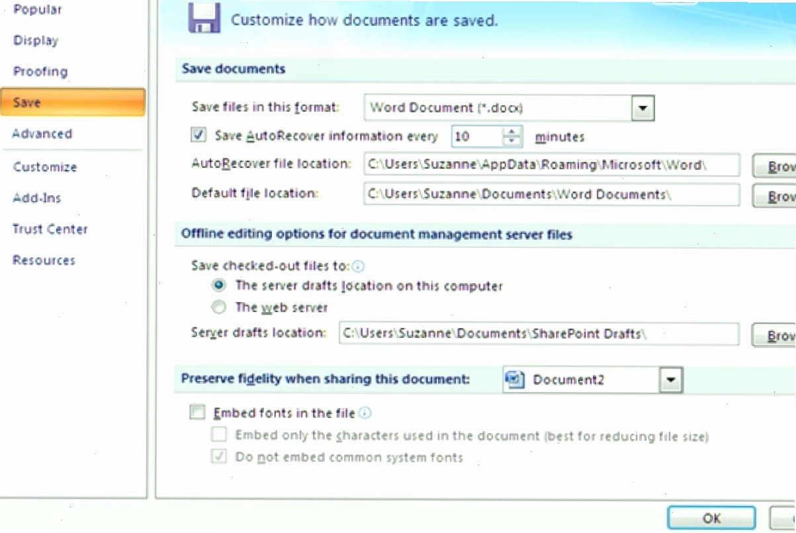Open Trust Center settings
Viewport: 796px width, 533px height.
coord(50,229)
